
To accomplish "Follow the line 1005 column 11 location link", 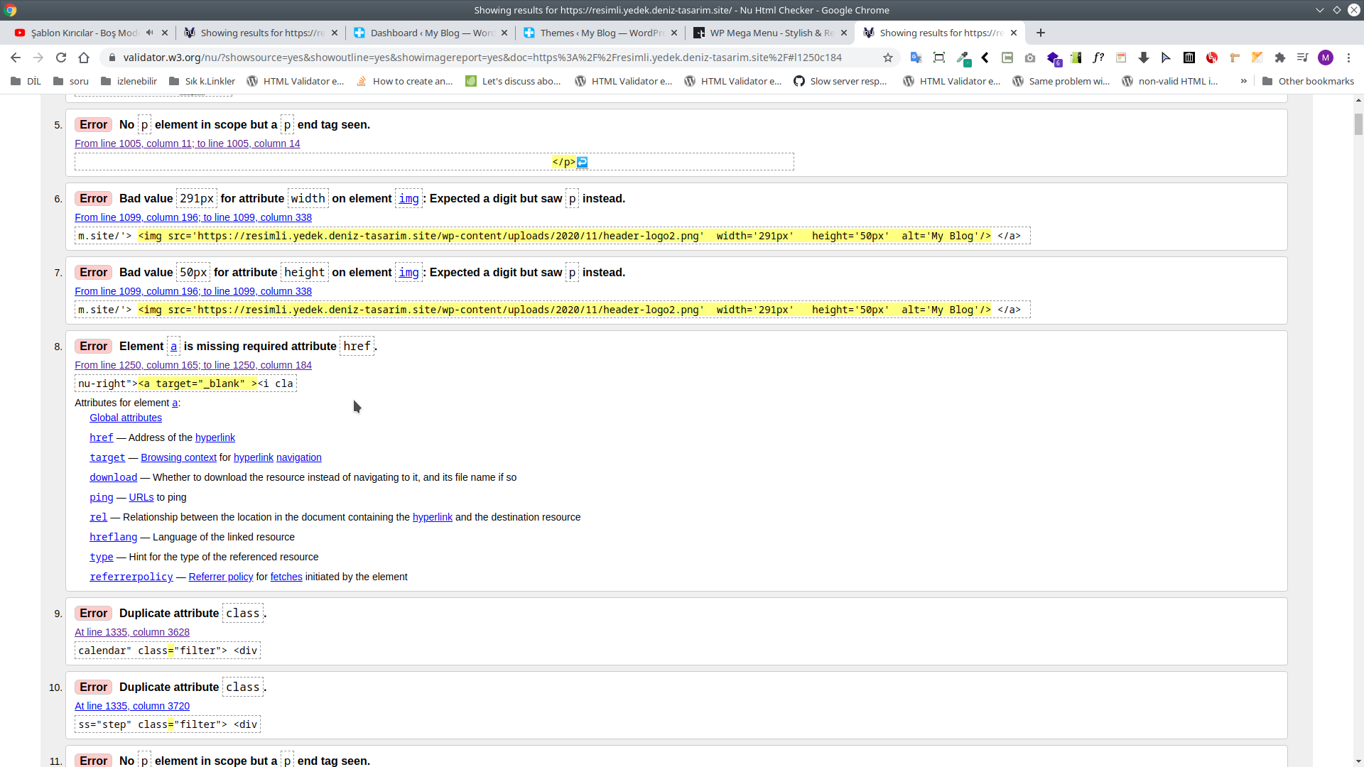I will [x=187, y=143].
